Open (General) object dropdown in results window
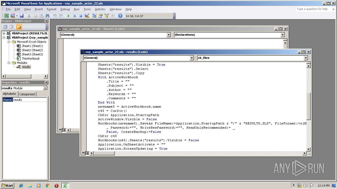 pos(192,58)
